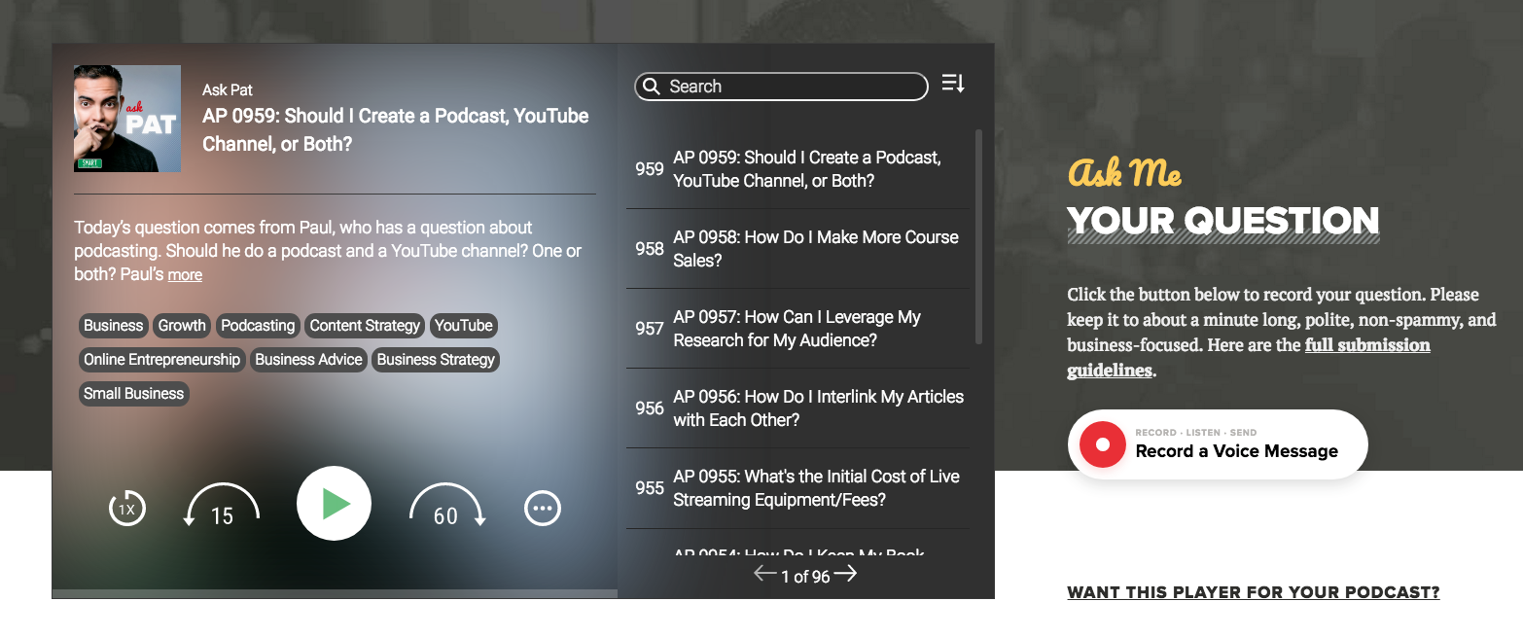Select the Online Entrepreneurship tag

click(161, 360)
